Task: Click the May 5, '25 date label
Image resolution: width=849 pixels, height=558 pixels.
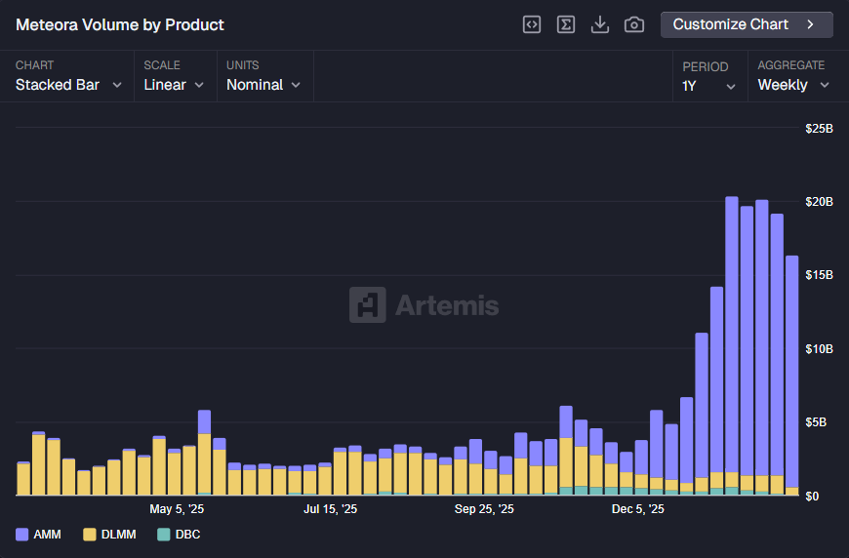Action: pyautogui.click(x=177, y=509)
